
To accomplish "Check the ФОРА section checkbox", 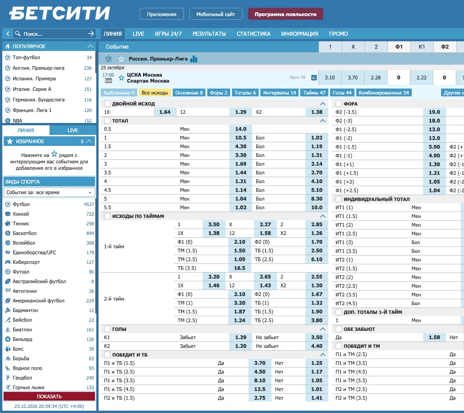I will pyautogui.click(x=339, y=104).
